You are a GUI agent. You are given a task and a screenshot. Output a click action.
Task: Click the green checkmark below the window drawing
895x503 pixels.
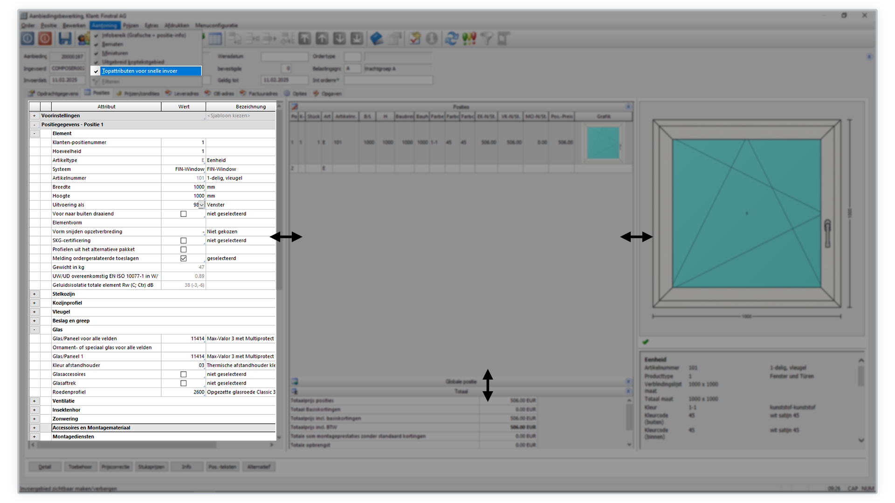point(646,342)
